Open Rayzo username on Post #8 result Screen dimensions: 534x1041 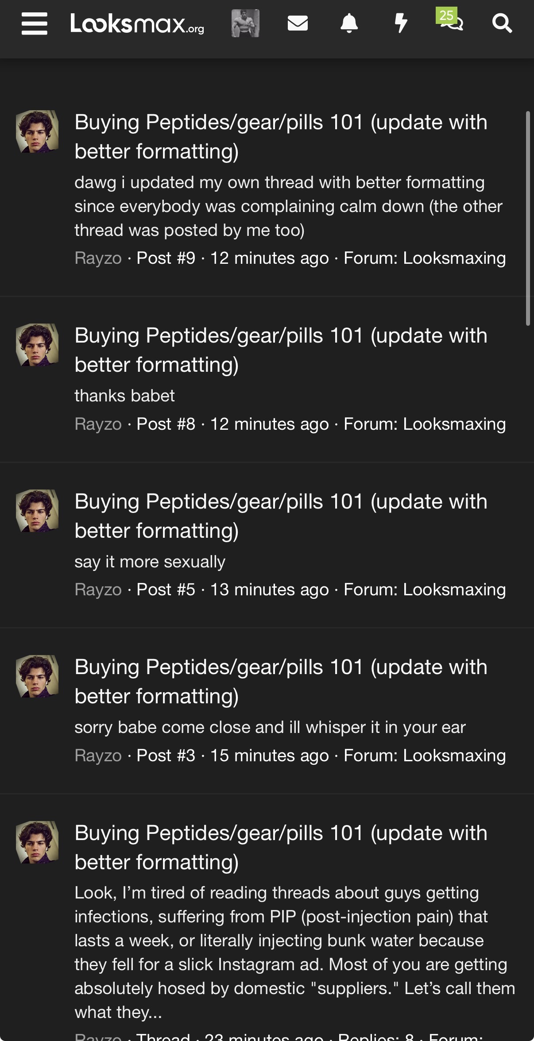click(x=98, y=424)
